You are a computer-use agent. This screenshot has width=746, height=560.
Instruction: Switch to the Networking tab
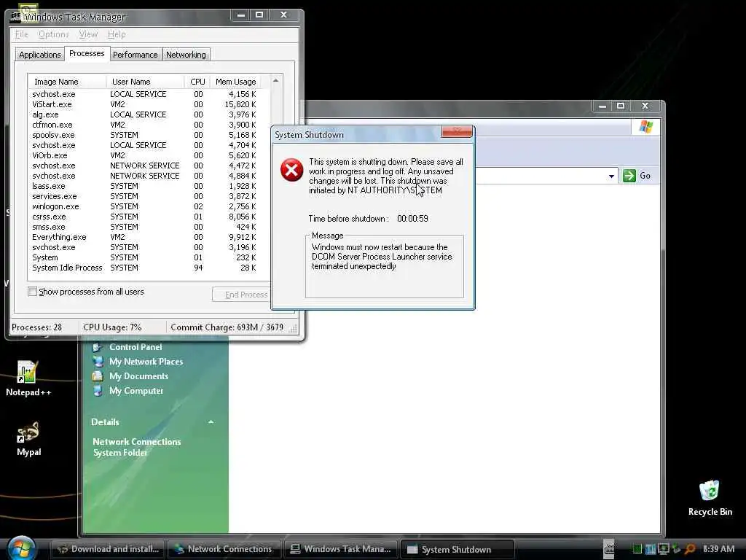point(186,55)
